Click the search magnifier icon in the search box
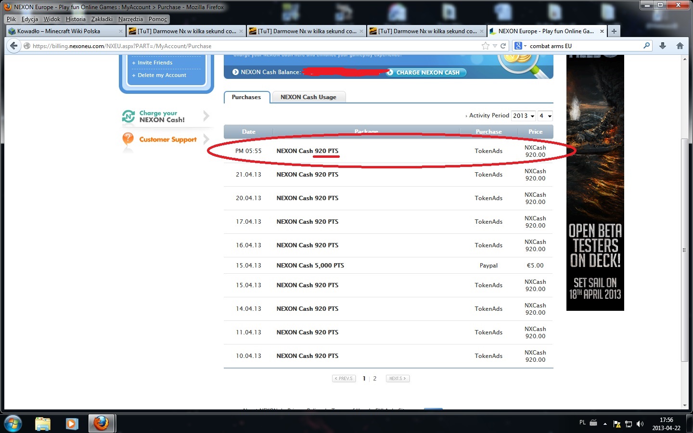 pyautogui.click(x=646, y=46)
